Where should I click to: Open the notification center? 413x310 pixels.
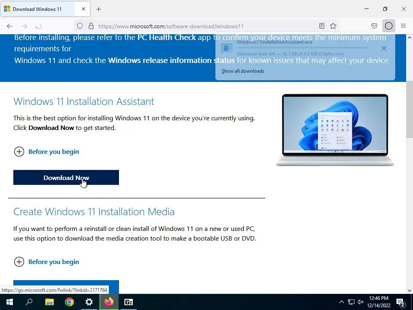(400, 302)
